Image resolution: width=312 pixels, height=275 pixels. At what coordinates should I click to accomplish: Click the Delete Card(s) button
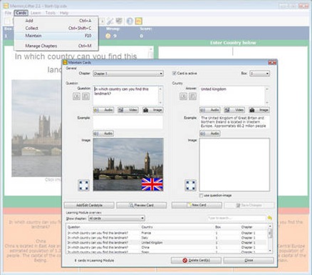point(196,261)
